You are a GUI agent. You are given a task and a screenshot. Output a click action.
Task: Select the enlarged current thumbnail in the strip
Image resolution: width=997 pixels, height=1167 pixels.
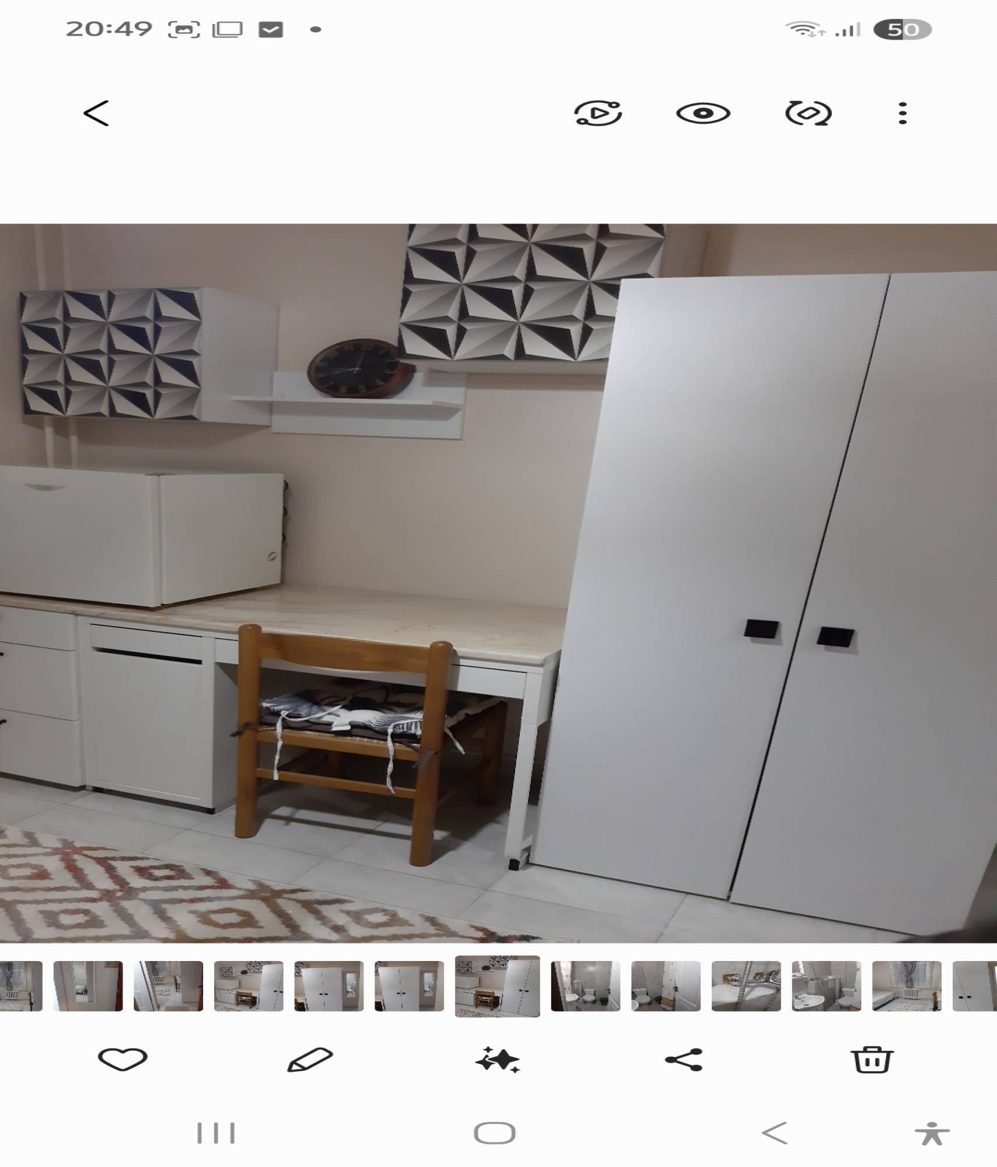pyautogui.click(x=497, y=986)
